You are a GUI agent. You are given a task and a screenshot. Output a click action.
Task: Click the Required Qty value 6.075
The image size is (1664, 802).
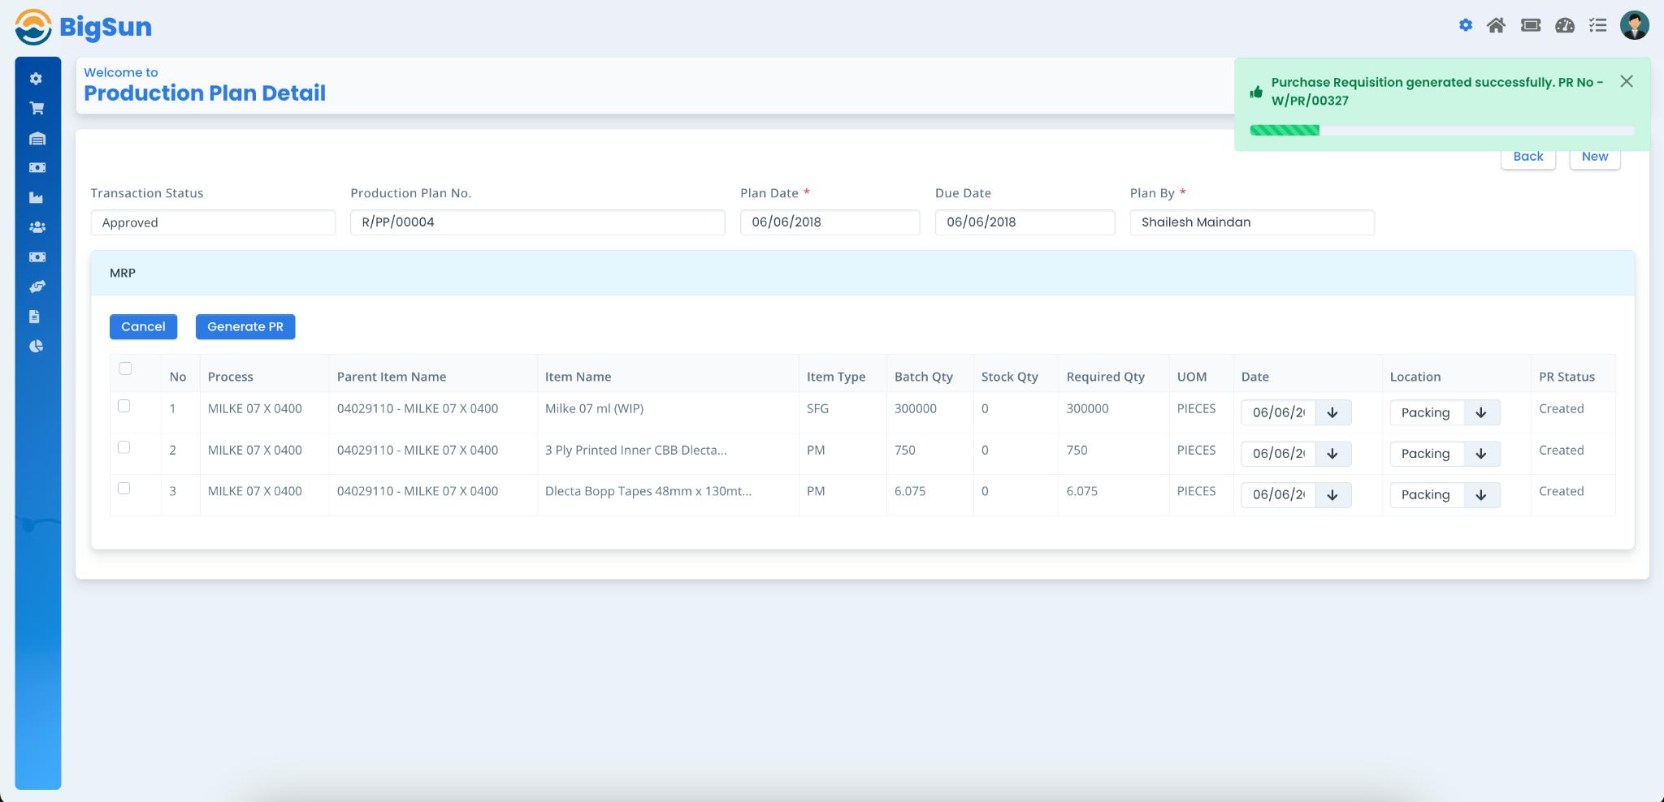tap(1081, 491)
